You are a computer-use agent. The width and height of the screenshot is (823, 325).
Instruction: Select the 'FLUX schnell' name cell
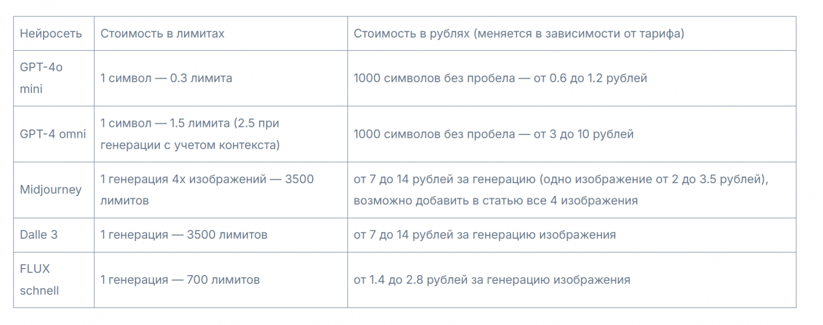(39, 280)
